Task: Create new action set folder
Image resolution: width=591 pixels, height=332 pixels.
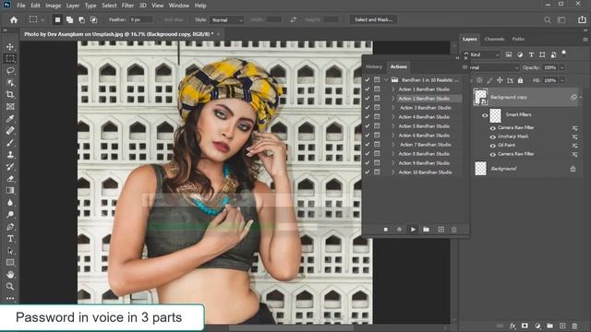Action: pyautogui.click(x=426, y=230)
